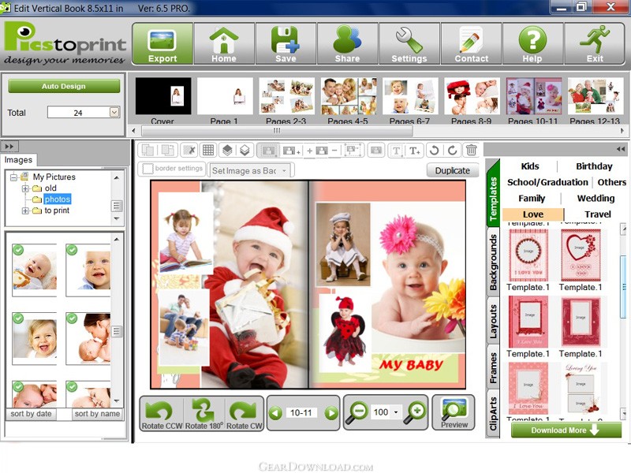631x473 pixels.
Task: Redo with the clockwise arrow
Action: (452, 151)
